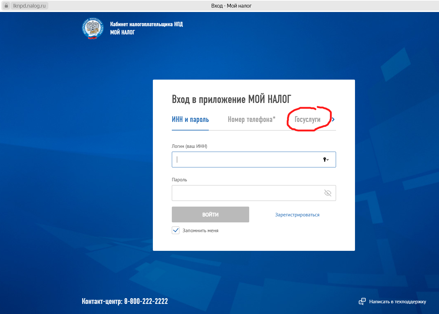Click the lknpd.nalog.ru address bar
Screen dimensions: 439x314
(29, 6)
